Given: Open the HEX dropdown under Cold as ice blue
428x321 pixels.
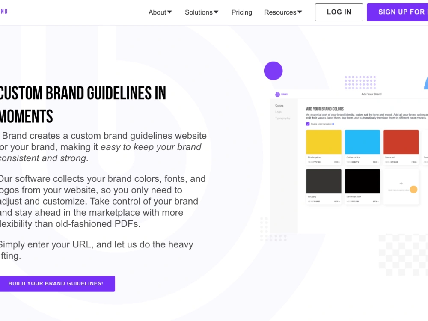Looking at the screenshot, I should tap(376, 162).
